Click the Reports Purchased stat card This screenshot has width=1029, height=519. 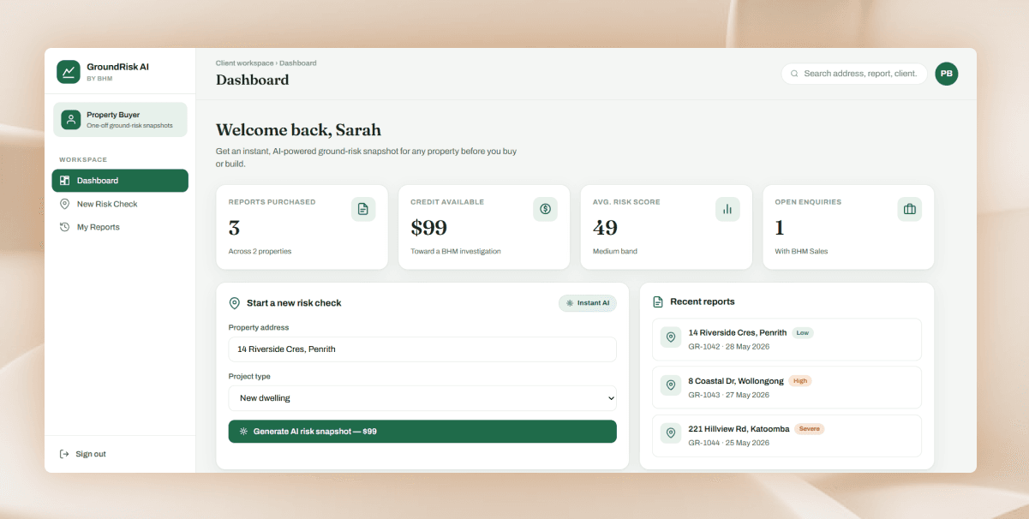pos(302,228)
